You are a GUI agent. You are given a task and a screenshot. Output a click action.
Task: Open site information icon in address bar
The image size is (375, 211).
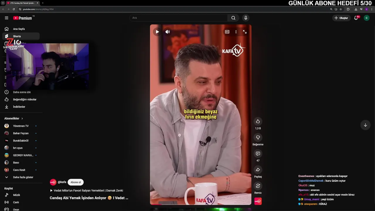20,9
